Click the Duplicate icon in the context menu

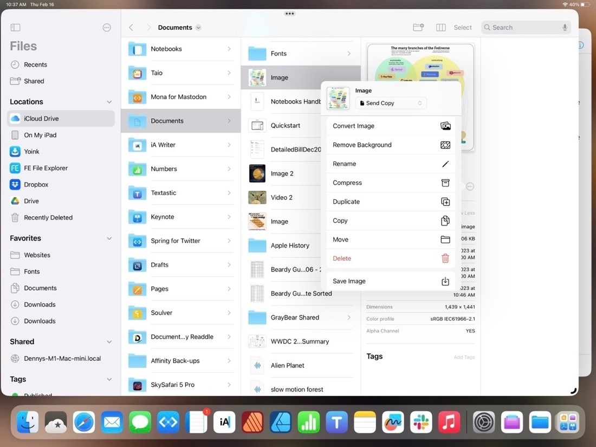445,201
